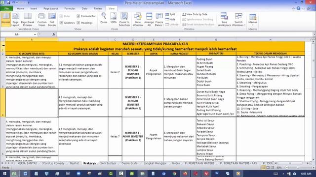Set zoom to 100%
This screenshot has width=316, height=177.
(x=114, y=18)
